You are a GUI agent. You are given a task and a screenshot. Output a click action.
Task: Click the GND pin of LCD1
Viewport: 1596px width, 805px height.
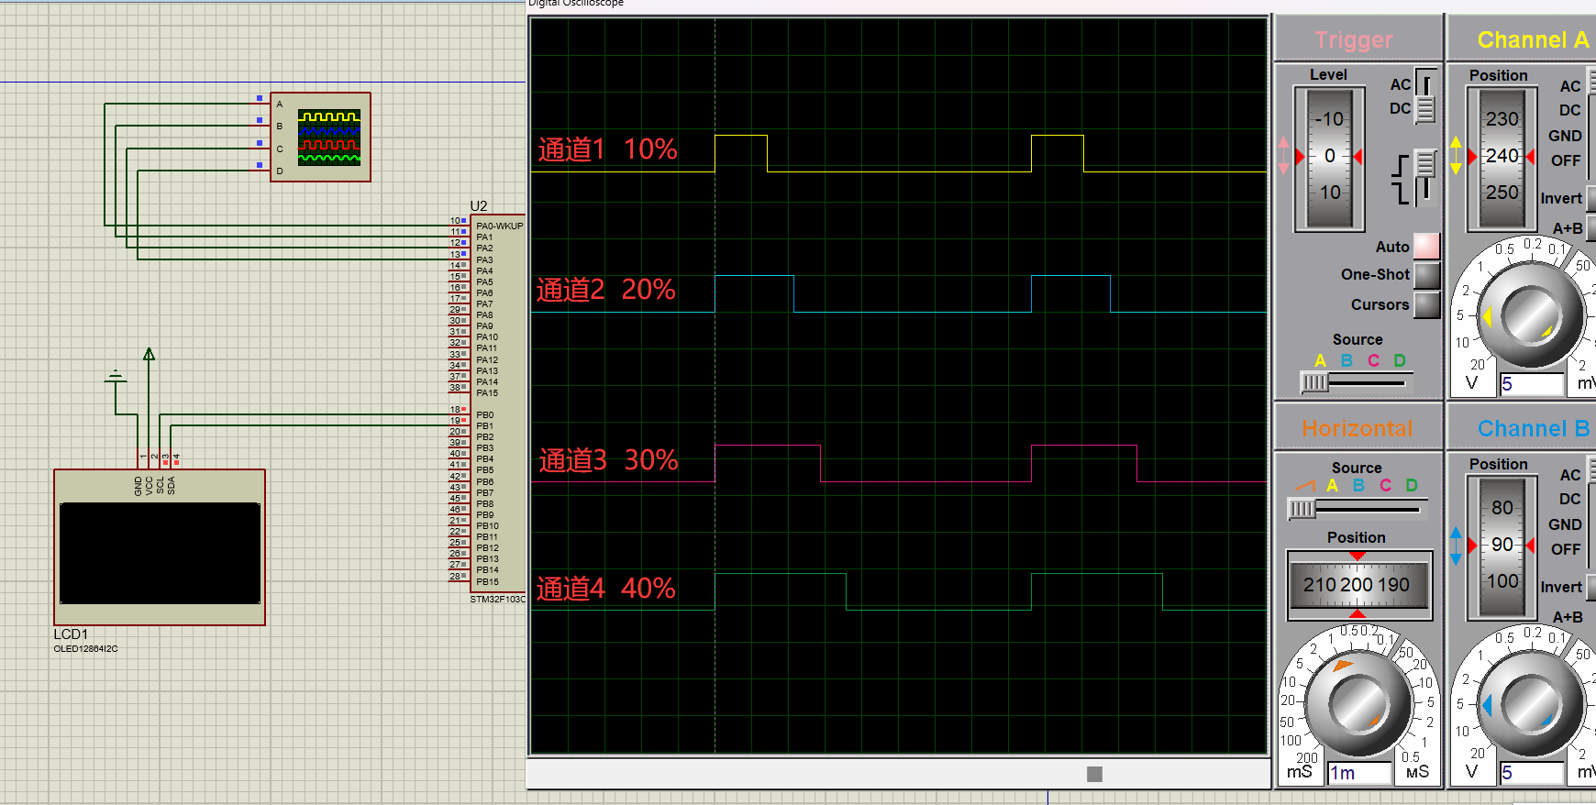[139, 485]
